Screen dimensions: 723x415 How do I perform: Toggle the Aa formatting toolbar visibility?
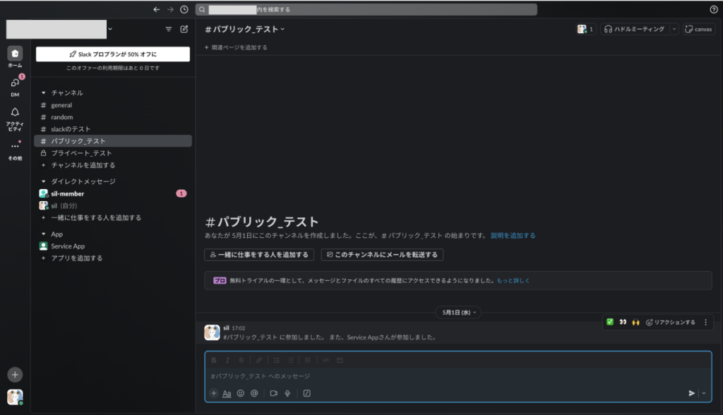click(x=227, y=393)
